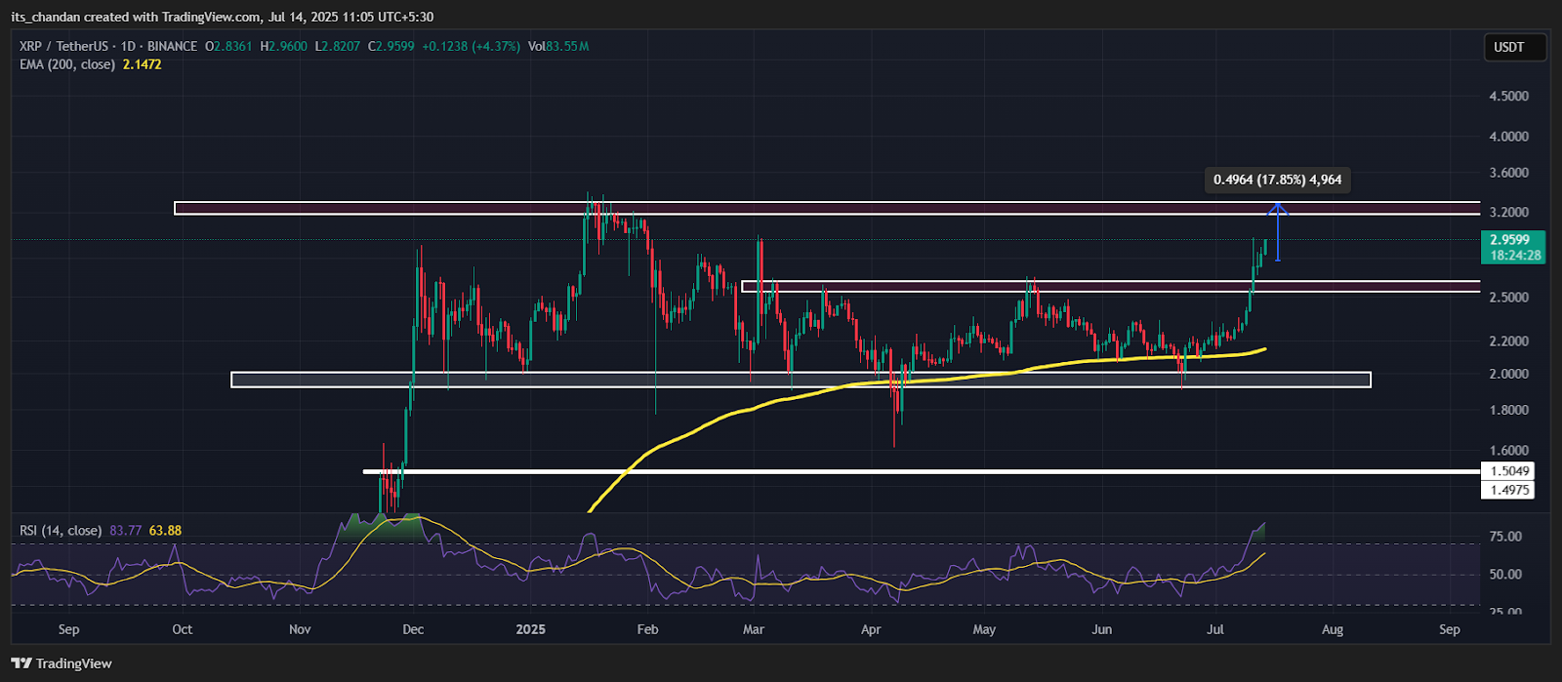Screen dimensions: 1562x682
Task: Click the 1.6000 price axis label
Action: point(1509,451)
